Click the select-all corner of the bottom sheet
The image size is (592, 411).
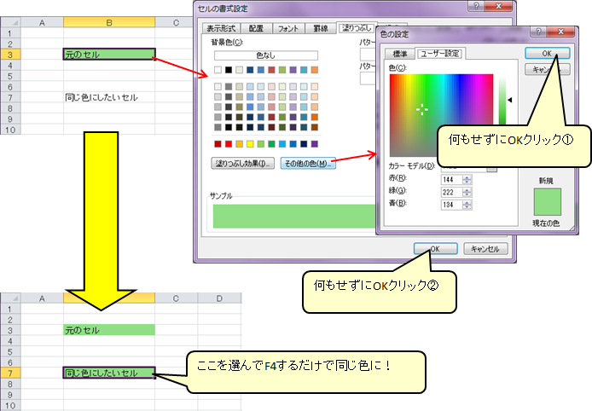coord(10,298)
